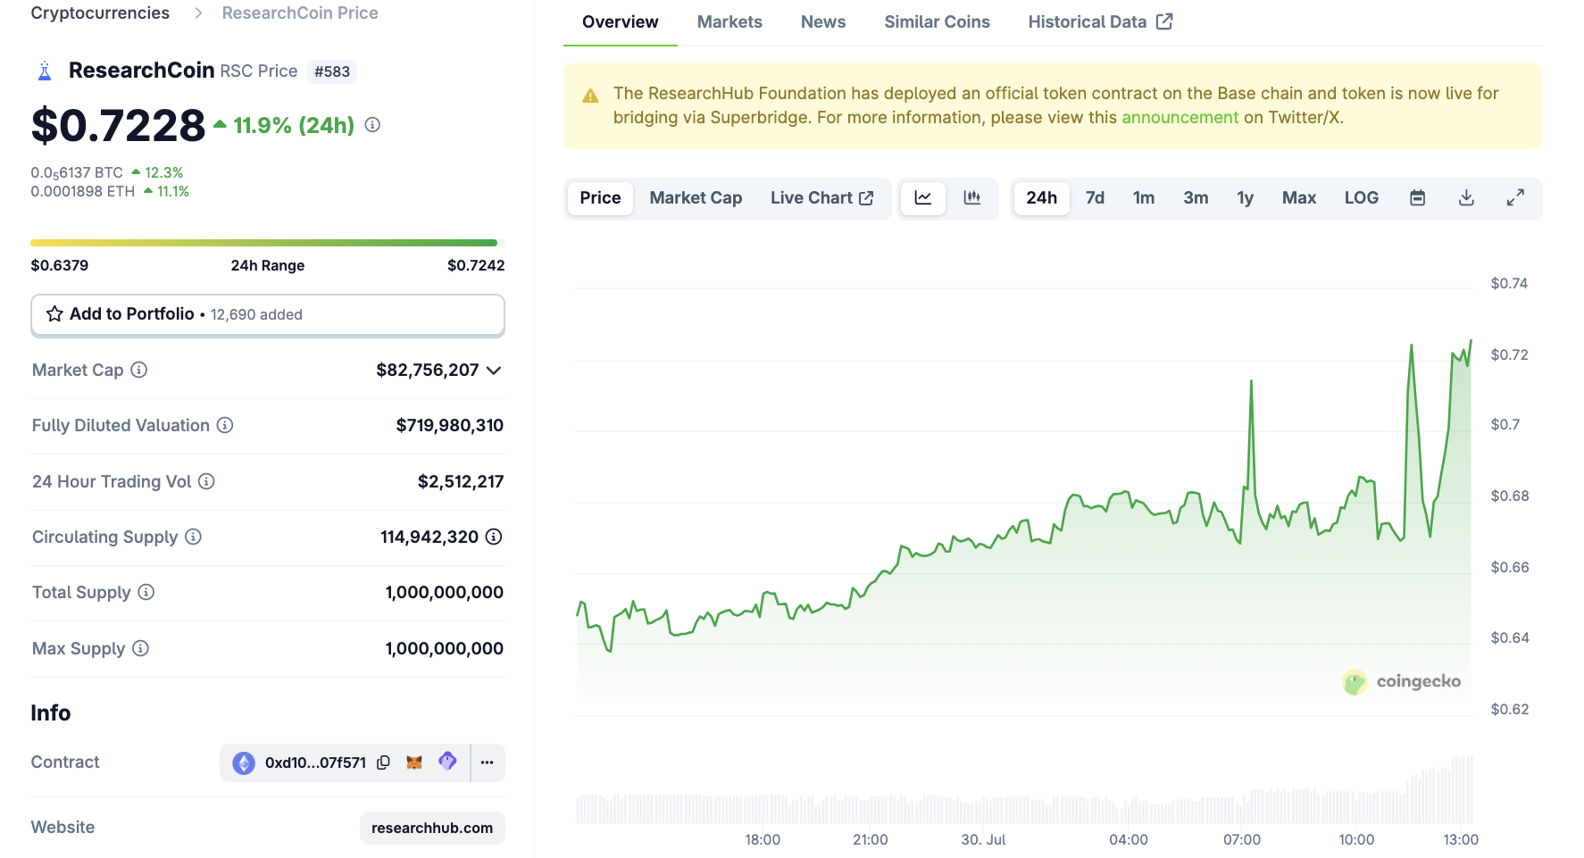The image size is (1584, 858).
Task: Open the Twitter/X announcement link
Action: [1180, 117]
